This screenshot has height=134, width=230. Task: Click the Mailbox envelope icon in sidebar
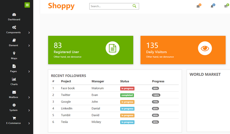coord(14,92)
